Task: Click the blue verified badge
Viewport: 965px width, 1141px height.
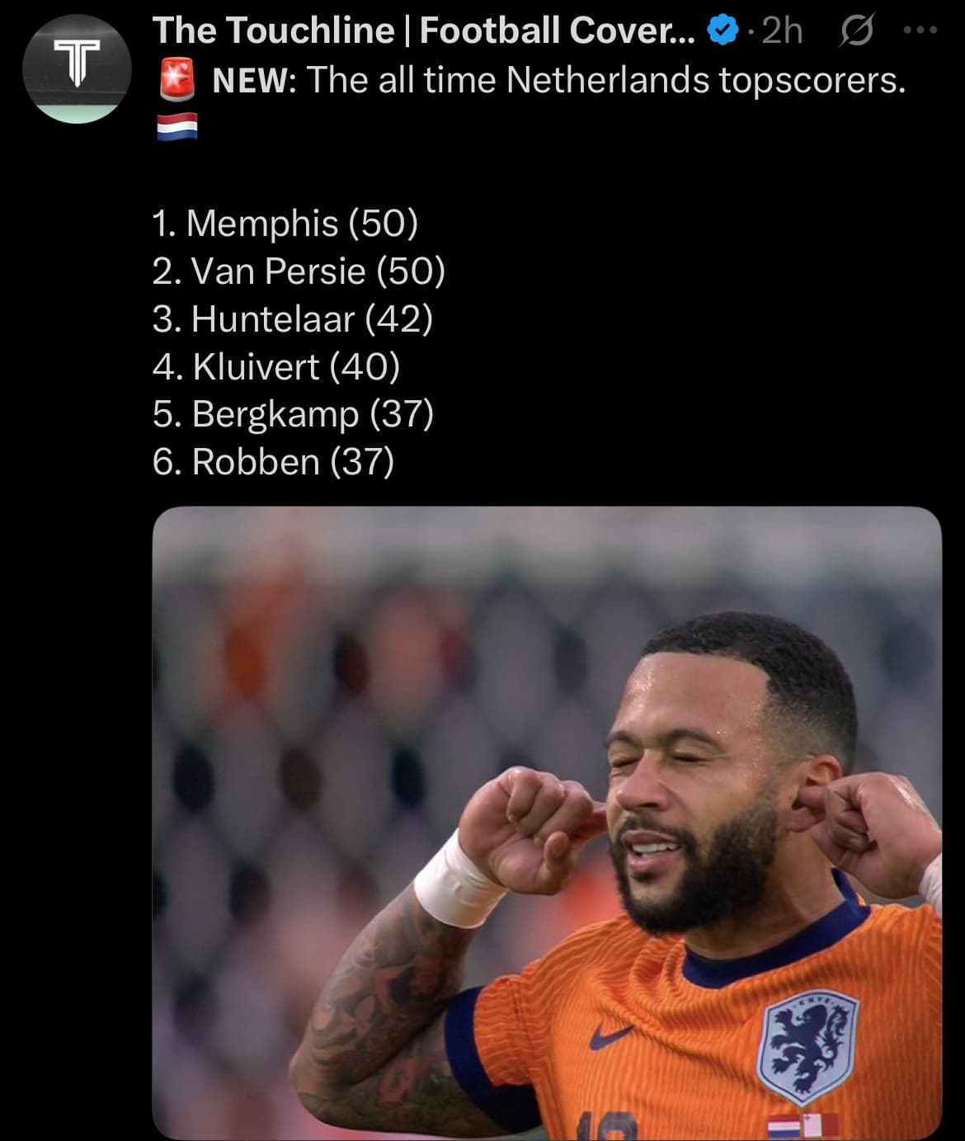Action: click(x=723, y=31)
